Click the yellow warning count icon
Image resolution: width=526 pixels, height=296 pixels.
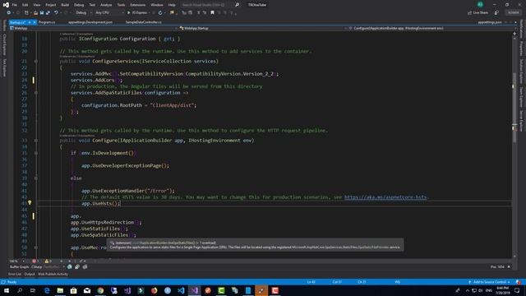[47, 261]
